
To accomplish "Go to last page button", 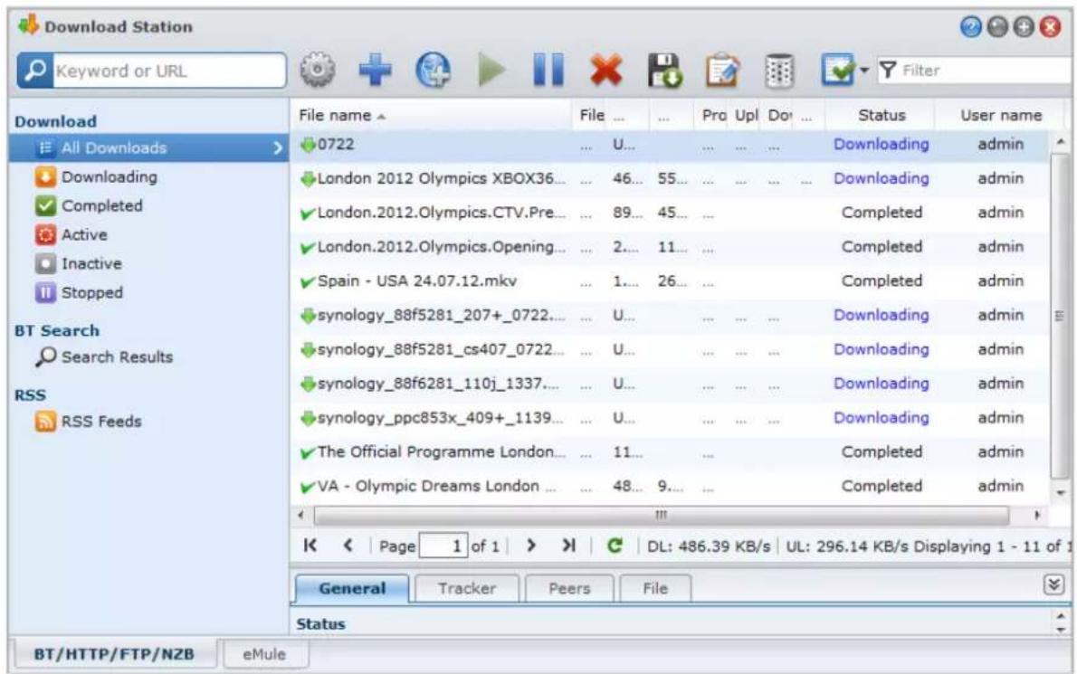I will [x=568, y=545].
